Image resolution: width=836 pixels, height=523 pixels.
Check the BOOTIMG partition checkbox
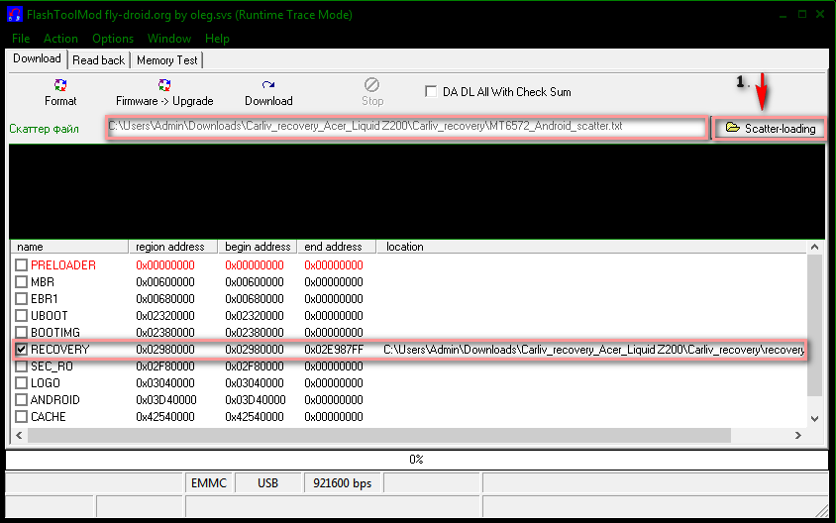22,333
